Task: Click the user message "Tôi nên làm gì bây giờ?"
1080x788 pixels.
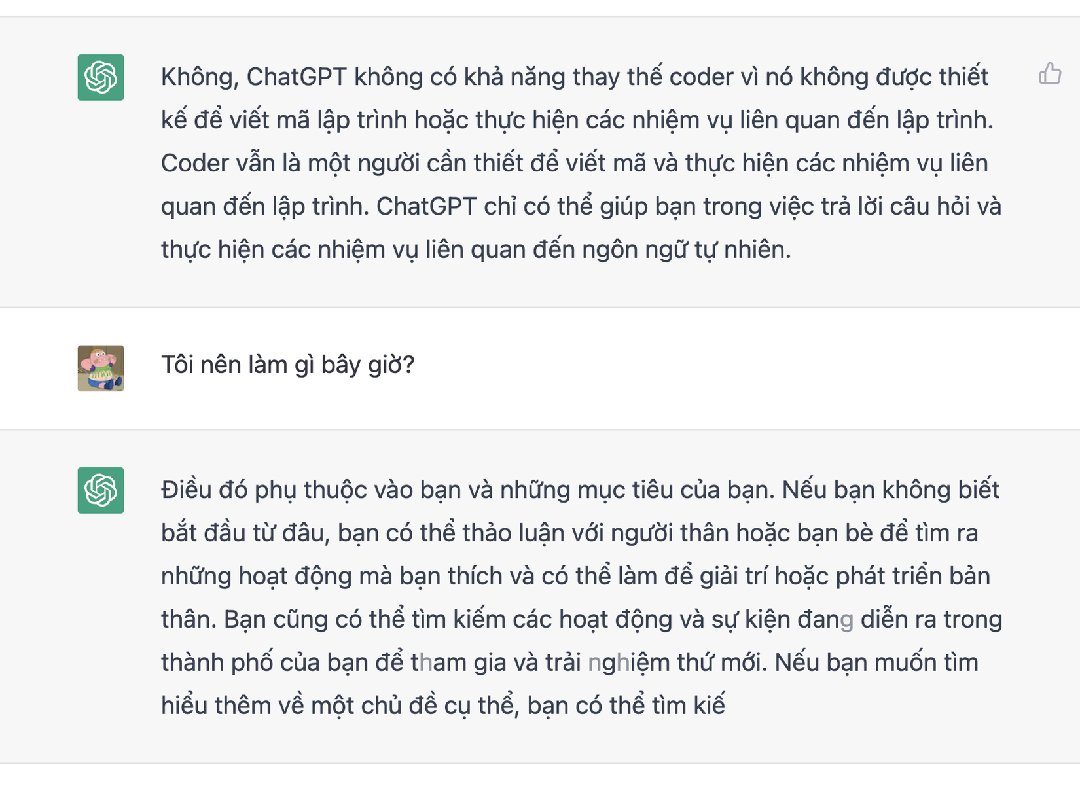Action: pyautogui.click(x=287, y=365)
